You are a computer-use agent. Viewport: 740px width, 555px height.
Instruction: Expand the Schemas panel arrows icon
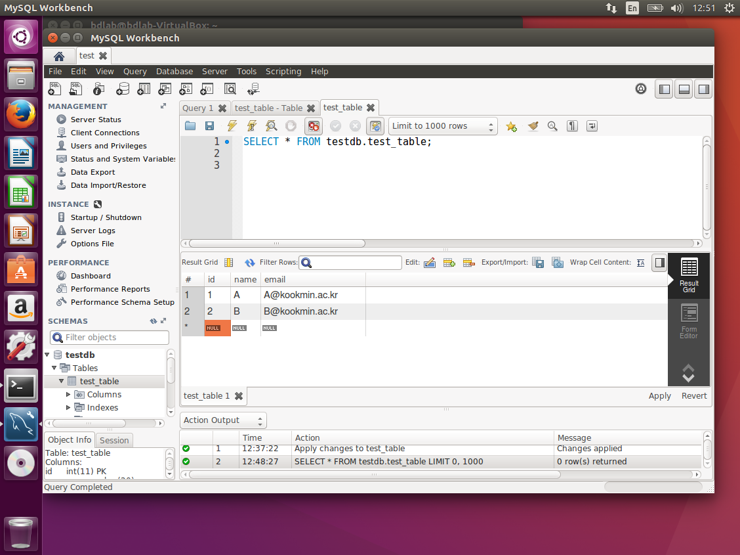(163, 321)
